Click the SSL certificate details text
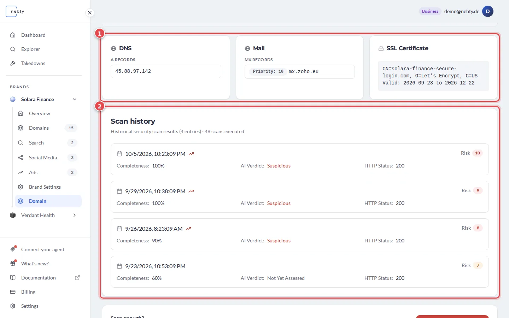 433,76
